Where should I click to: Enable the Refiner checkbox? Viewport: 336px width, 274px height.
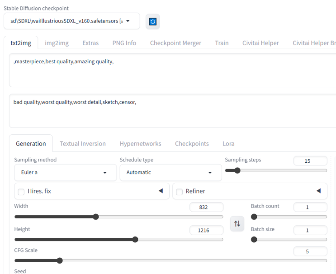click(179, 192)
